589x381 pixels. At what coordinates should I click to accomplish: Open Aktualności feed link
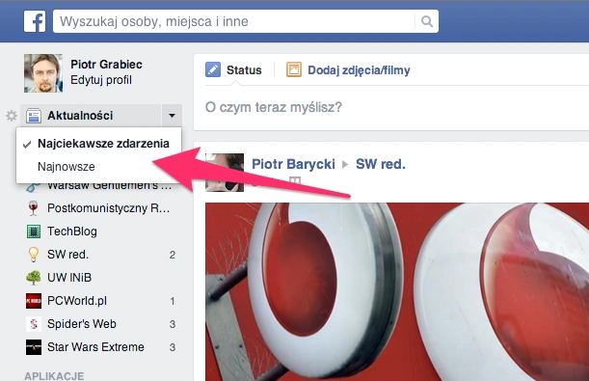[x=80, y=116]
